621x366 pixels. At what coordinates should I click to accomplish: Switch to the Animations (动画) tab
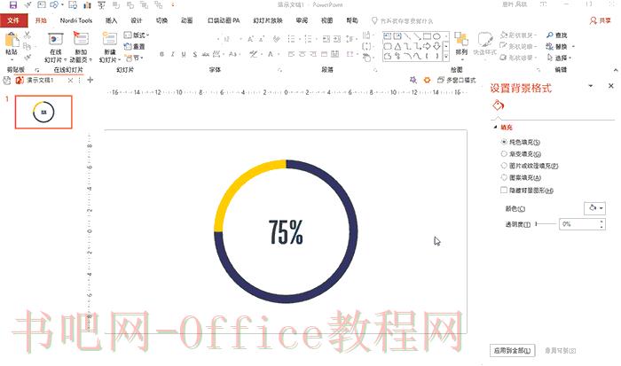click(186, 20)
